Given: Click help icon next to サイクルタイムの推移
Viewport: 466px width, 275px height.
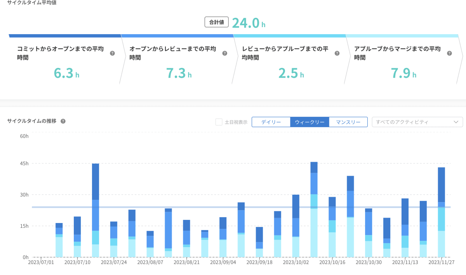Looking at the screenshot, I should coord(63,121).
